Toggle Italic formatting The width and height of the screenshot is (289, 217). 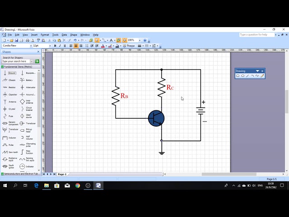[60, 46]
